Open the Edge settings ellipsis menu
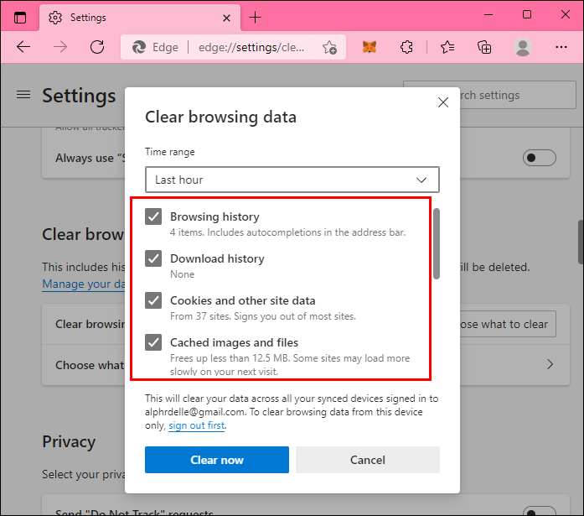Image resolution: width=584 pixels, height=516 pixels. [x=562, y=47]
